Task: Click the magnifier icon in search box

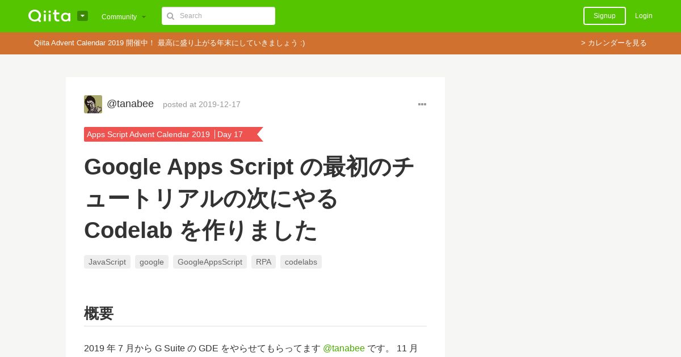Action: (x=171, y=16)
